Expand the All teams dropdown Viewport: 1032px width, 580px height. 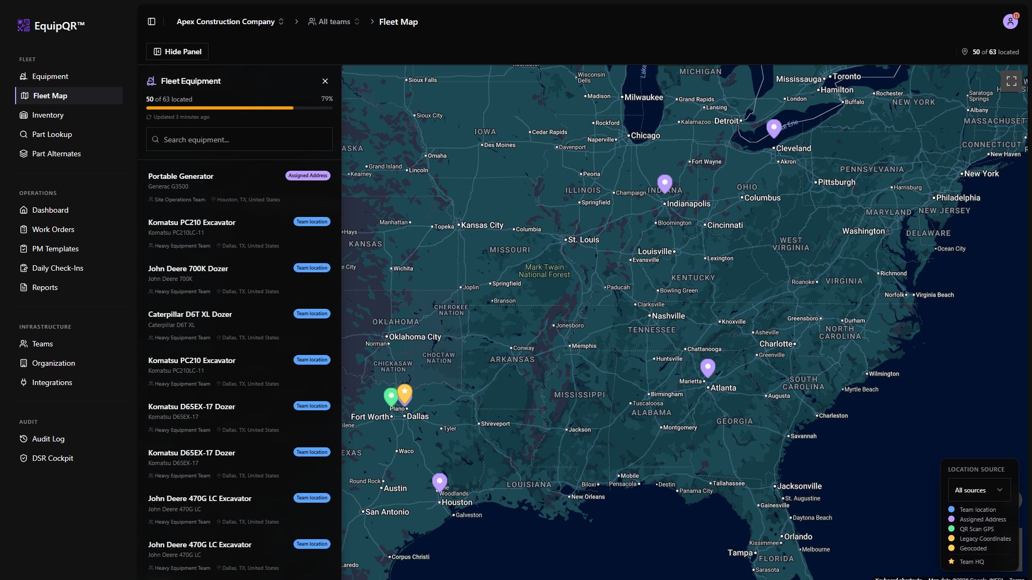[334, 21]
